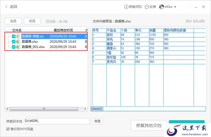Image resolution: width=211 pixels, height=137 pixels.
Task: Select the file 数据表_001.xlsx
Action: [x=33, y=47]
